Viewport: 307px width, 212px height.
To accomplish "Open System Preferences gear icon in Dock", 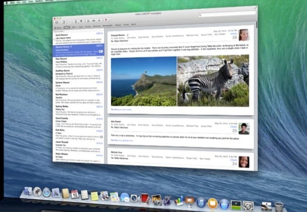I will 248,206.
